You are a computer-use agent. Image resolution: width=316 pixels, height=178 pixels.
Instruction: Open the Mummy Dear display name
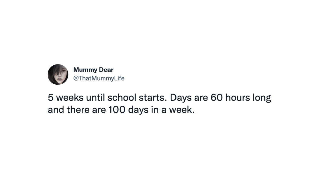(93, 70)
